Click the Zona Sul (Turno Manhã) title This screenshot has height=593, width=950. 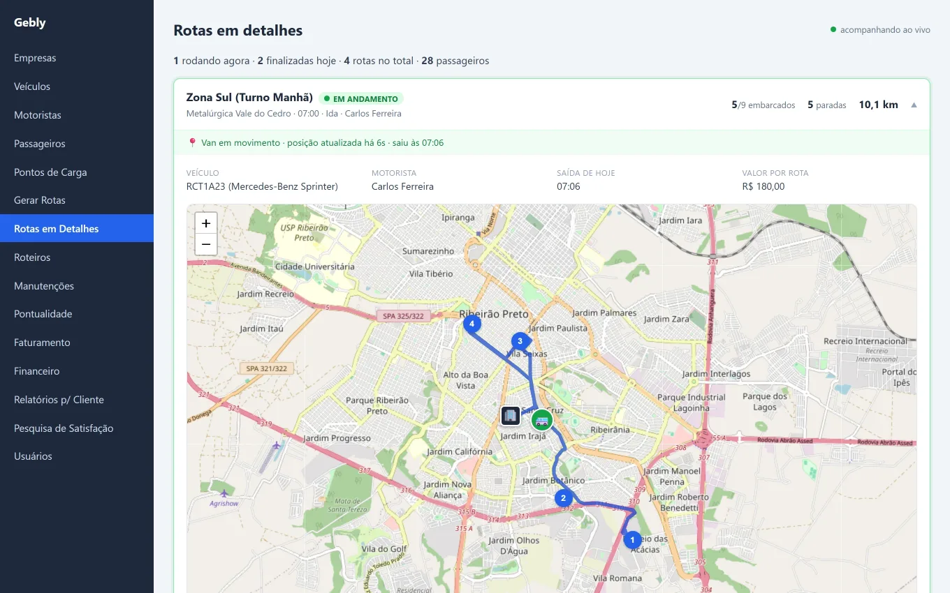pyautogui.click(x=249, y=98)
